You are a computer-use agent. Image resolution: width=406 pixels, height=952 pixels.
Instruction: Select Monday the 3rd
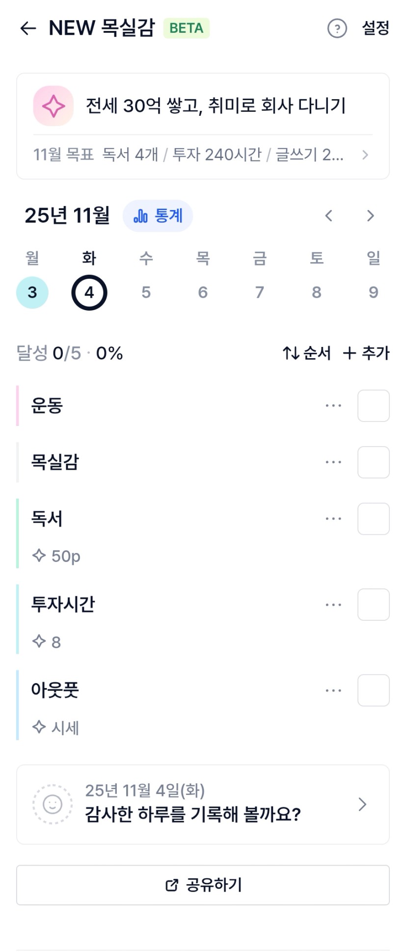click(x=32, y=292)
